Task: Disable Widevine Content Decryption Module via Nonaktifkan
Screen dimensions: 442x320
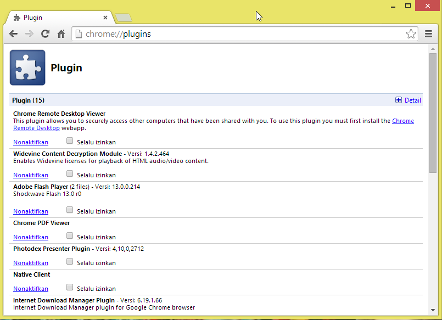Action: (x=31, y=175)
